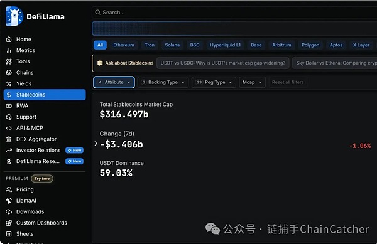Select the Polygon chain tab
377x244 pixels.
pyautogui.click(x=310, y=45)
